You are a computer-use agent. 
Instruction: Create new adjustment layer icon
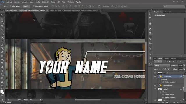tap(171, 103)
